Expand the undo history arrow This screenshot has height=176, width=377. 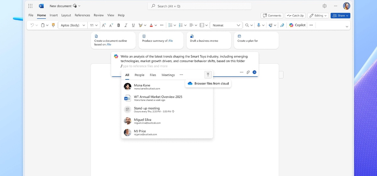[x=36, y=25]
